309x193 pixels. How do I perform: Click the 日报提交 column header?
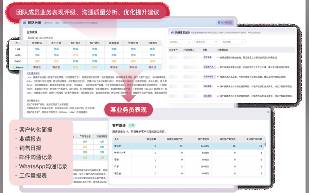[x=152, y=43]
